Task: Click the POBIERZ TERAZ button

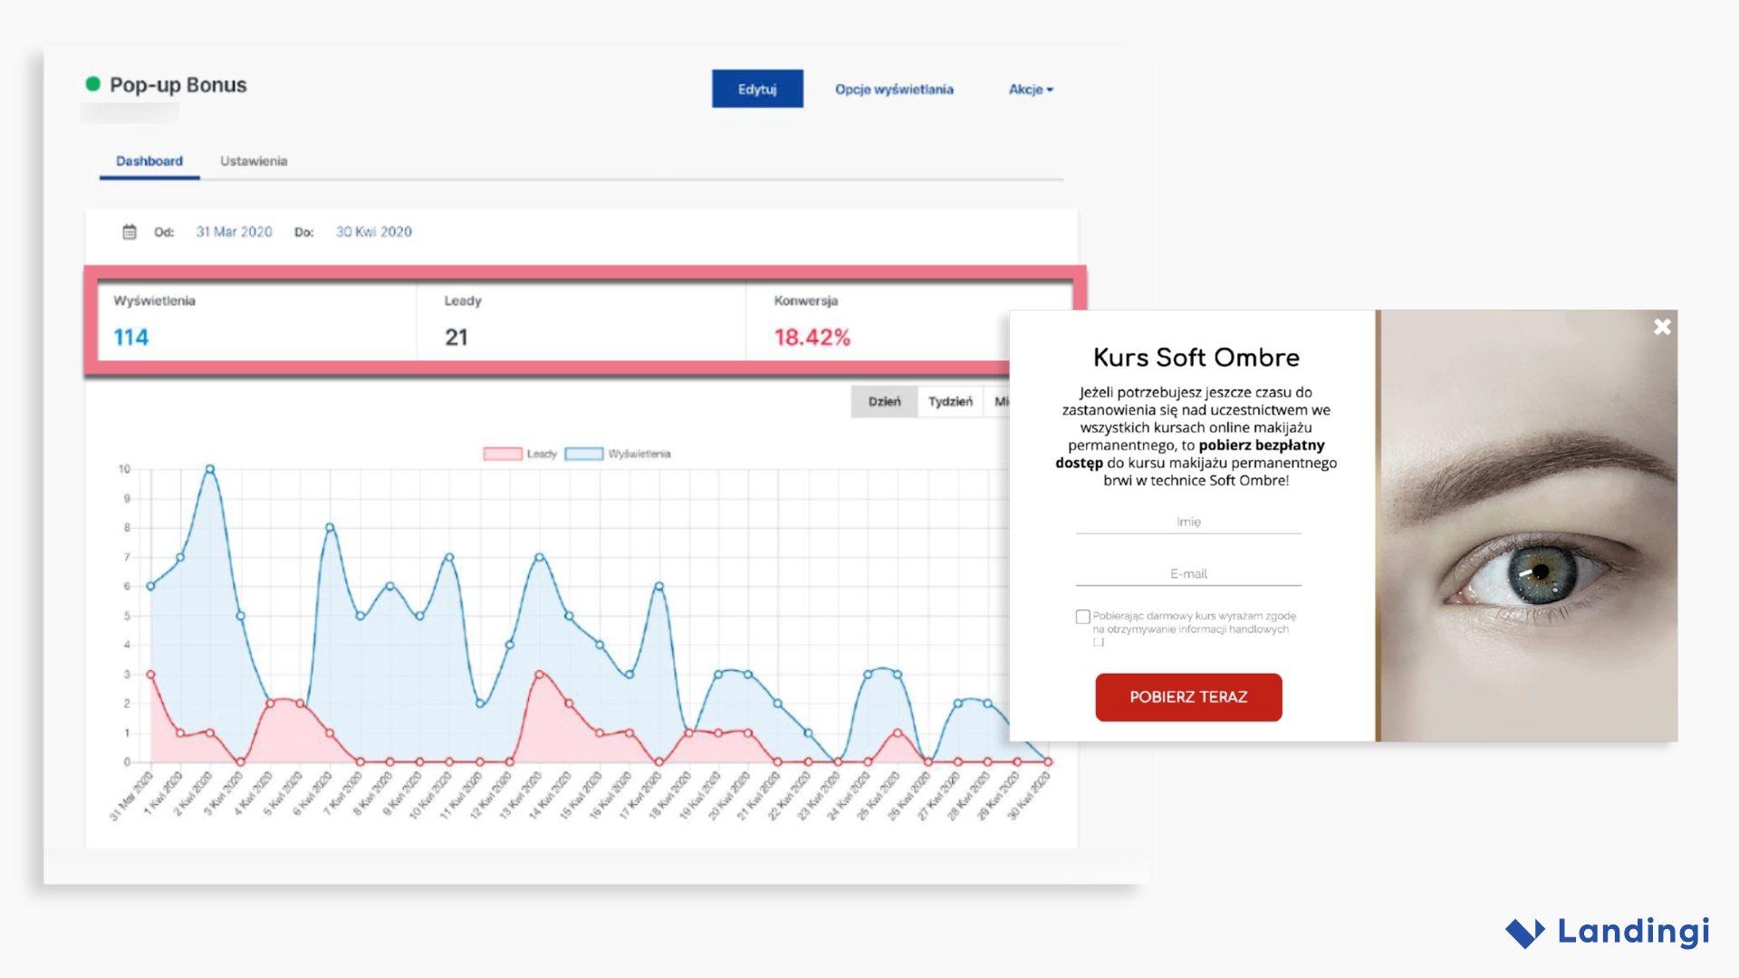Action: tap(1188, 696)
